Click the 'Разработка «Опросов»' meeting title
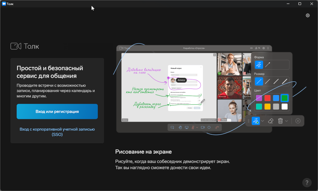This screenshot has width=318, height=191. [x=194, y=48]
